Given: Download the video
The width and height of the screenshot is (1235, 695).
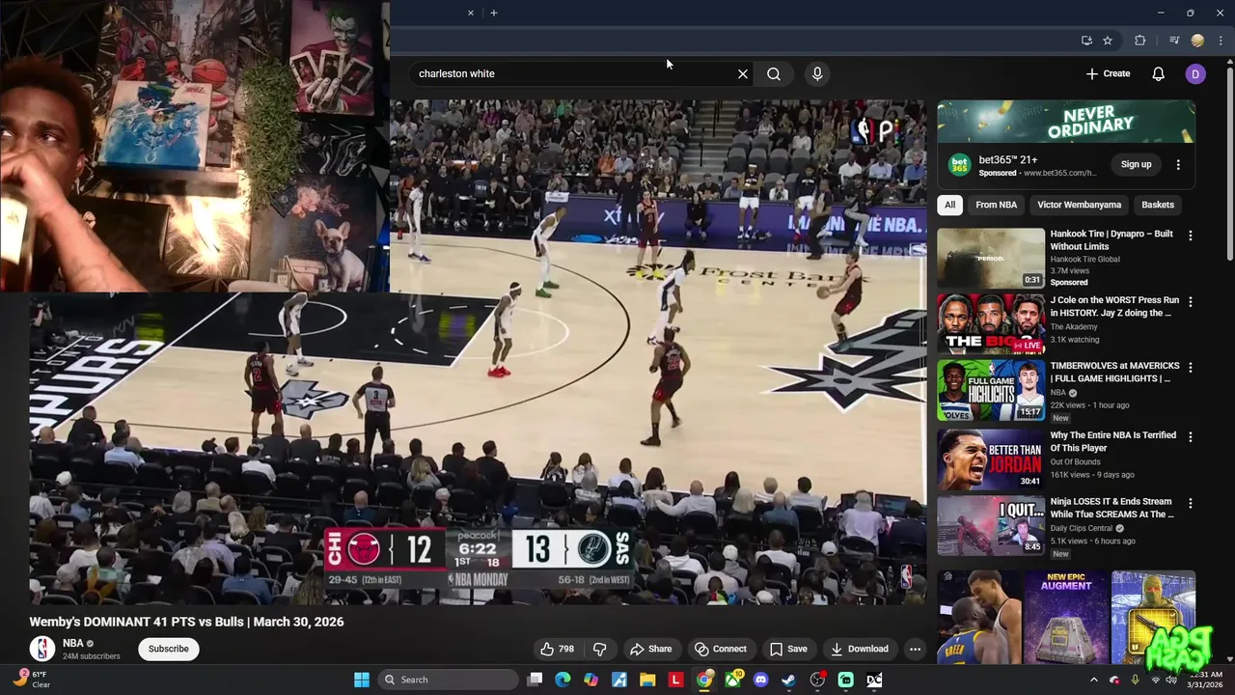Looking at the screenshot, I should [x=859, y=649].
